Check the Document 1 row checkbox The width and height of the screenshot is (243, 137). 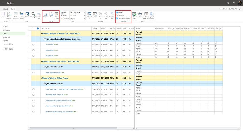(x=33, y=45)
